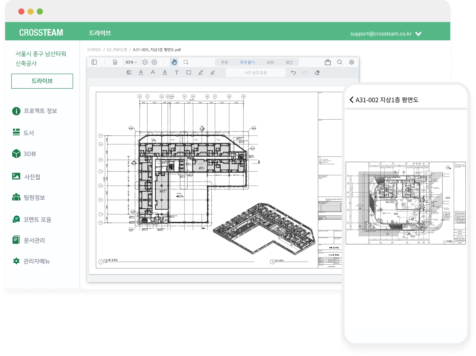This screenshot has width=476, height=356.
Task: Open the 사전 설정 없음 preset box
Action: [x=256, y=72]
